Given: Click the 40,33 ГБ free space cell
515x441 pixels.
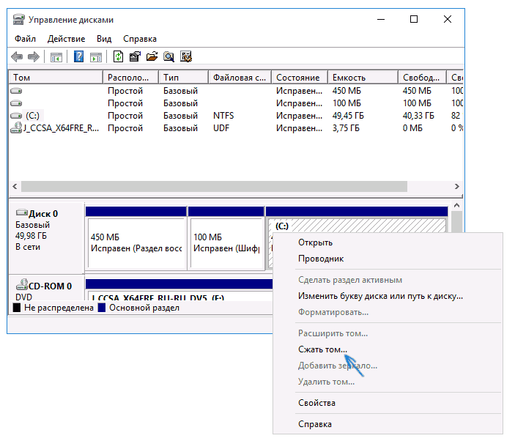Looking at the screenshot, I should pos(418,116).
